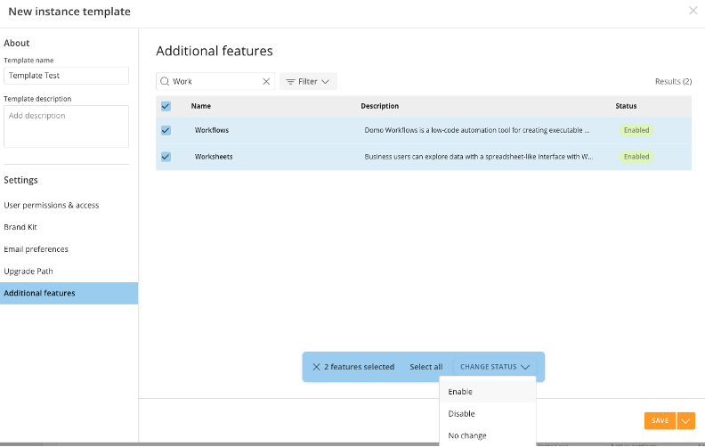Choose Enable from status menu
The image size is (705, 447).
pos(488,392)
